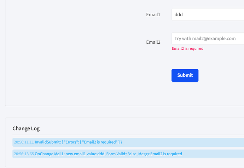
Task: Focus the Email1 input containing ddd
Action: pyautogui.click(x=208, y=14)
